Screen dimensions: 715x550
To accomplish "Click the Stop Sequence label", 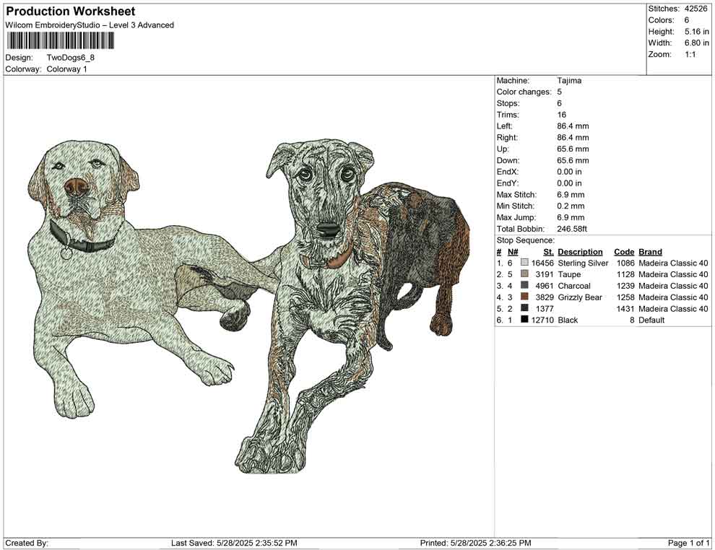I will tap(526, 240).
